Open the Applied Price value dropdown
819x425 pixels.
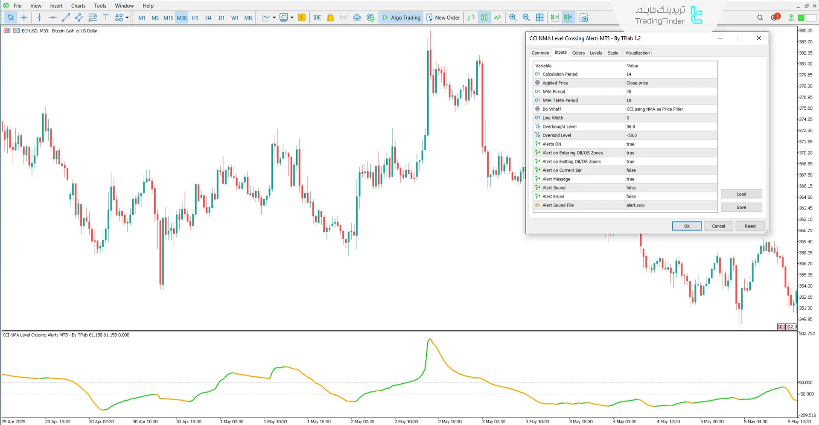click(x=670, y=83)
